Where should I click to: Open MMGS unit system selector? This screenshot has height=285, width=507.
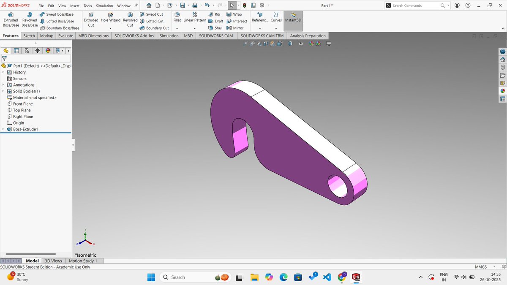[x=480, y=267]
